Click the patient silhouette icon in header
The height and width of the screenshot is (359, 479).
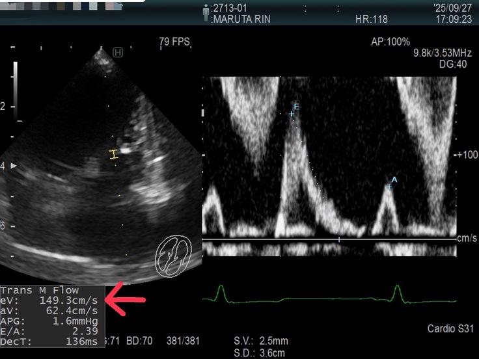tap(207, 11)
